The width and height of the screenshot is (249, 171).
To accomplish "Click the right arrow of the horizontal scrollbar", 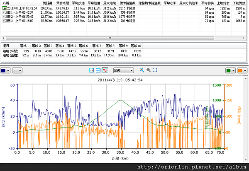I will (244, 38).
